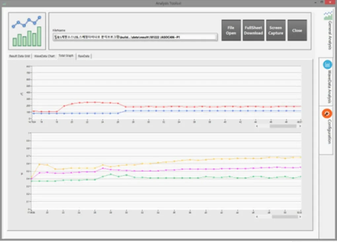Click the FullSheet Download button

(253, 30)
